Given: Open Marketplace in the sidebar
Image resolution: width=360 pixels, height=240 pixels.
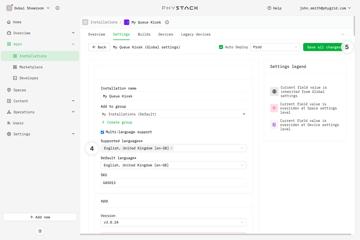Looking at the screenshot, I should pos(31,67).
